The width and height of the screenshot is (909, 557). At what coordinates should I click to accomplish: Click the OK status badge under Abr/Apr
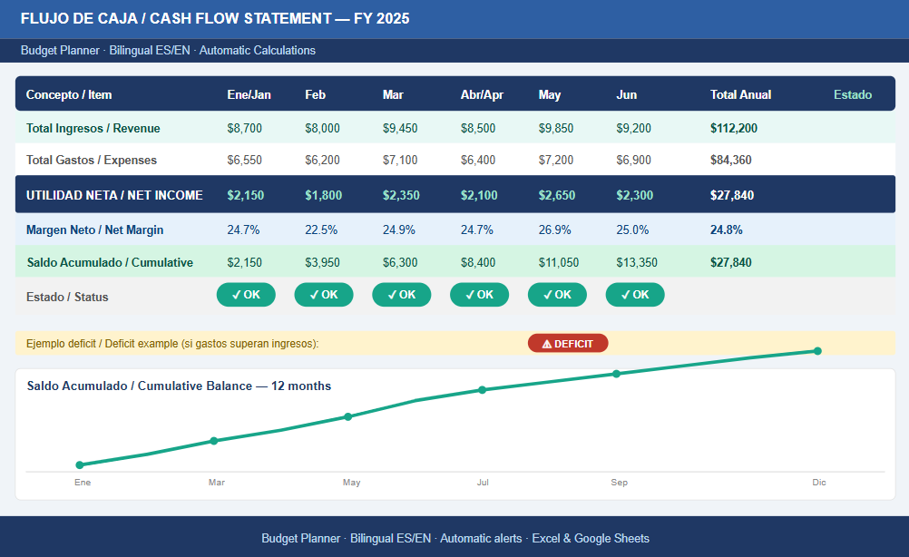click(x=479, y=295)
